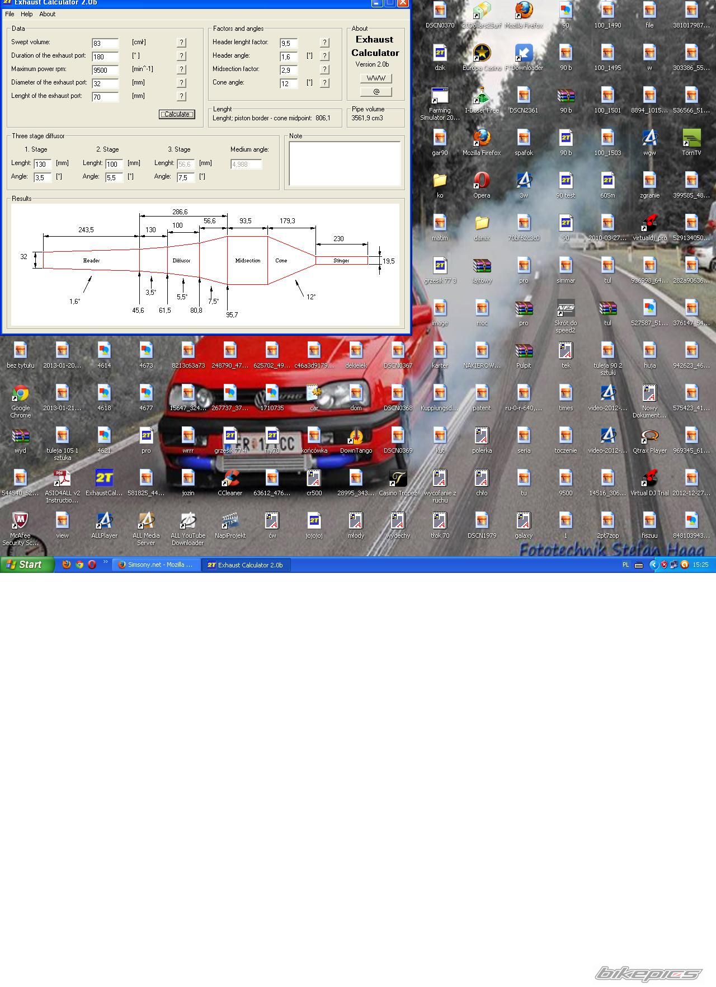Click the Calculate button

177,114
